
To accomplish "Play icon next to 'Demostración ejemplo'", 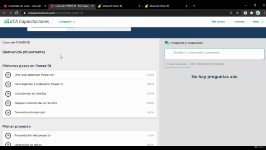I will [8, 112].
